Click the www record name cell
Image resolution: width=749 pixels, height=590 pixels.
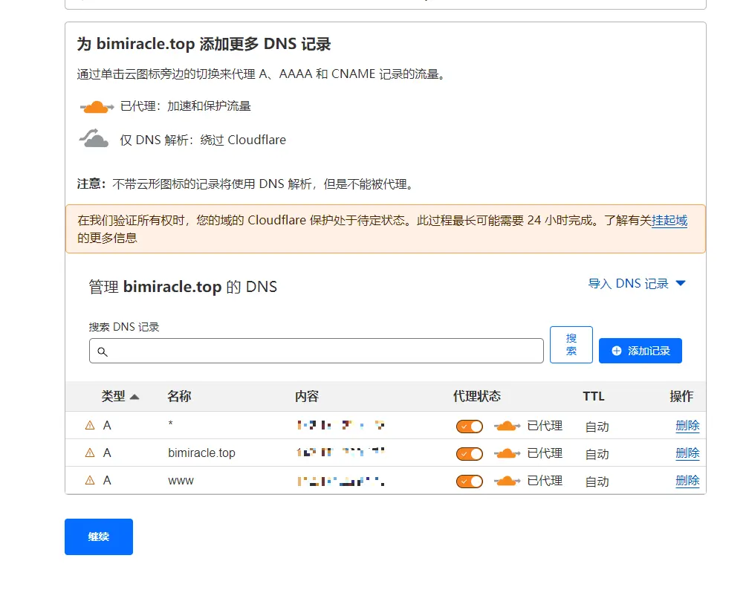pyautogui.click(x=181, y=481)
